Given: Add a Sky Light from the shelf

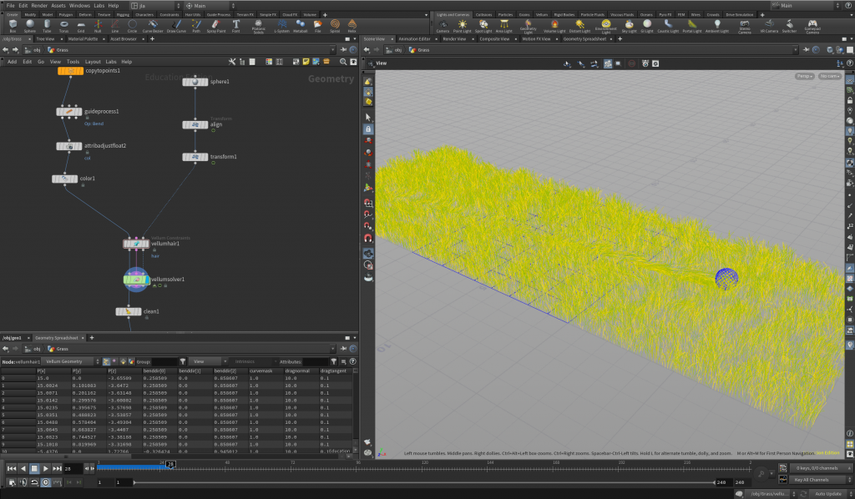Looking at the screenshot, I should click(x=629, y=26).
